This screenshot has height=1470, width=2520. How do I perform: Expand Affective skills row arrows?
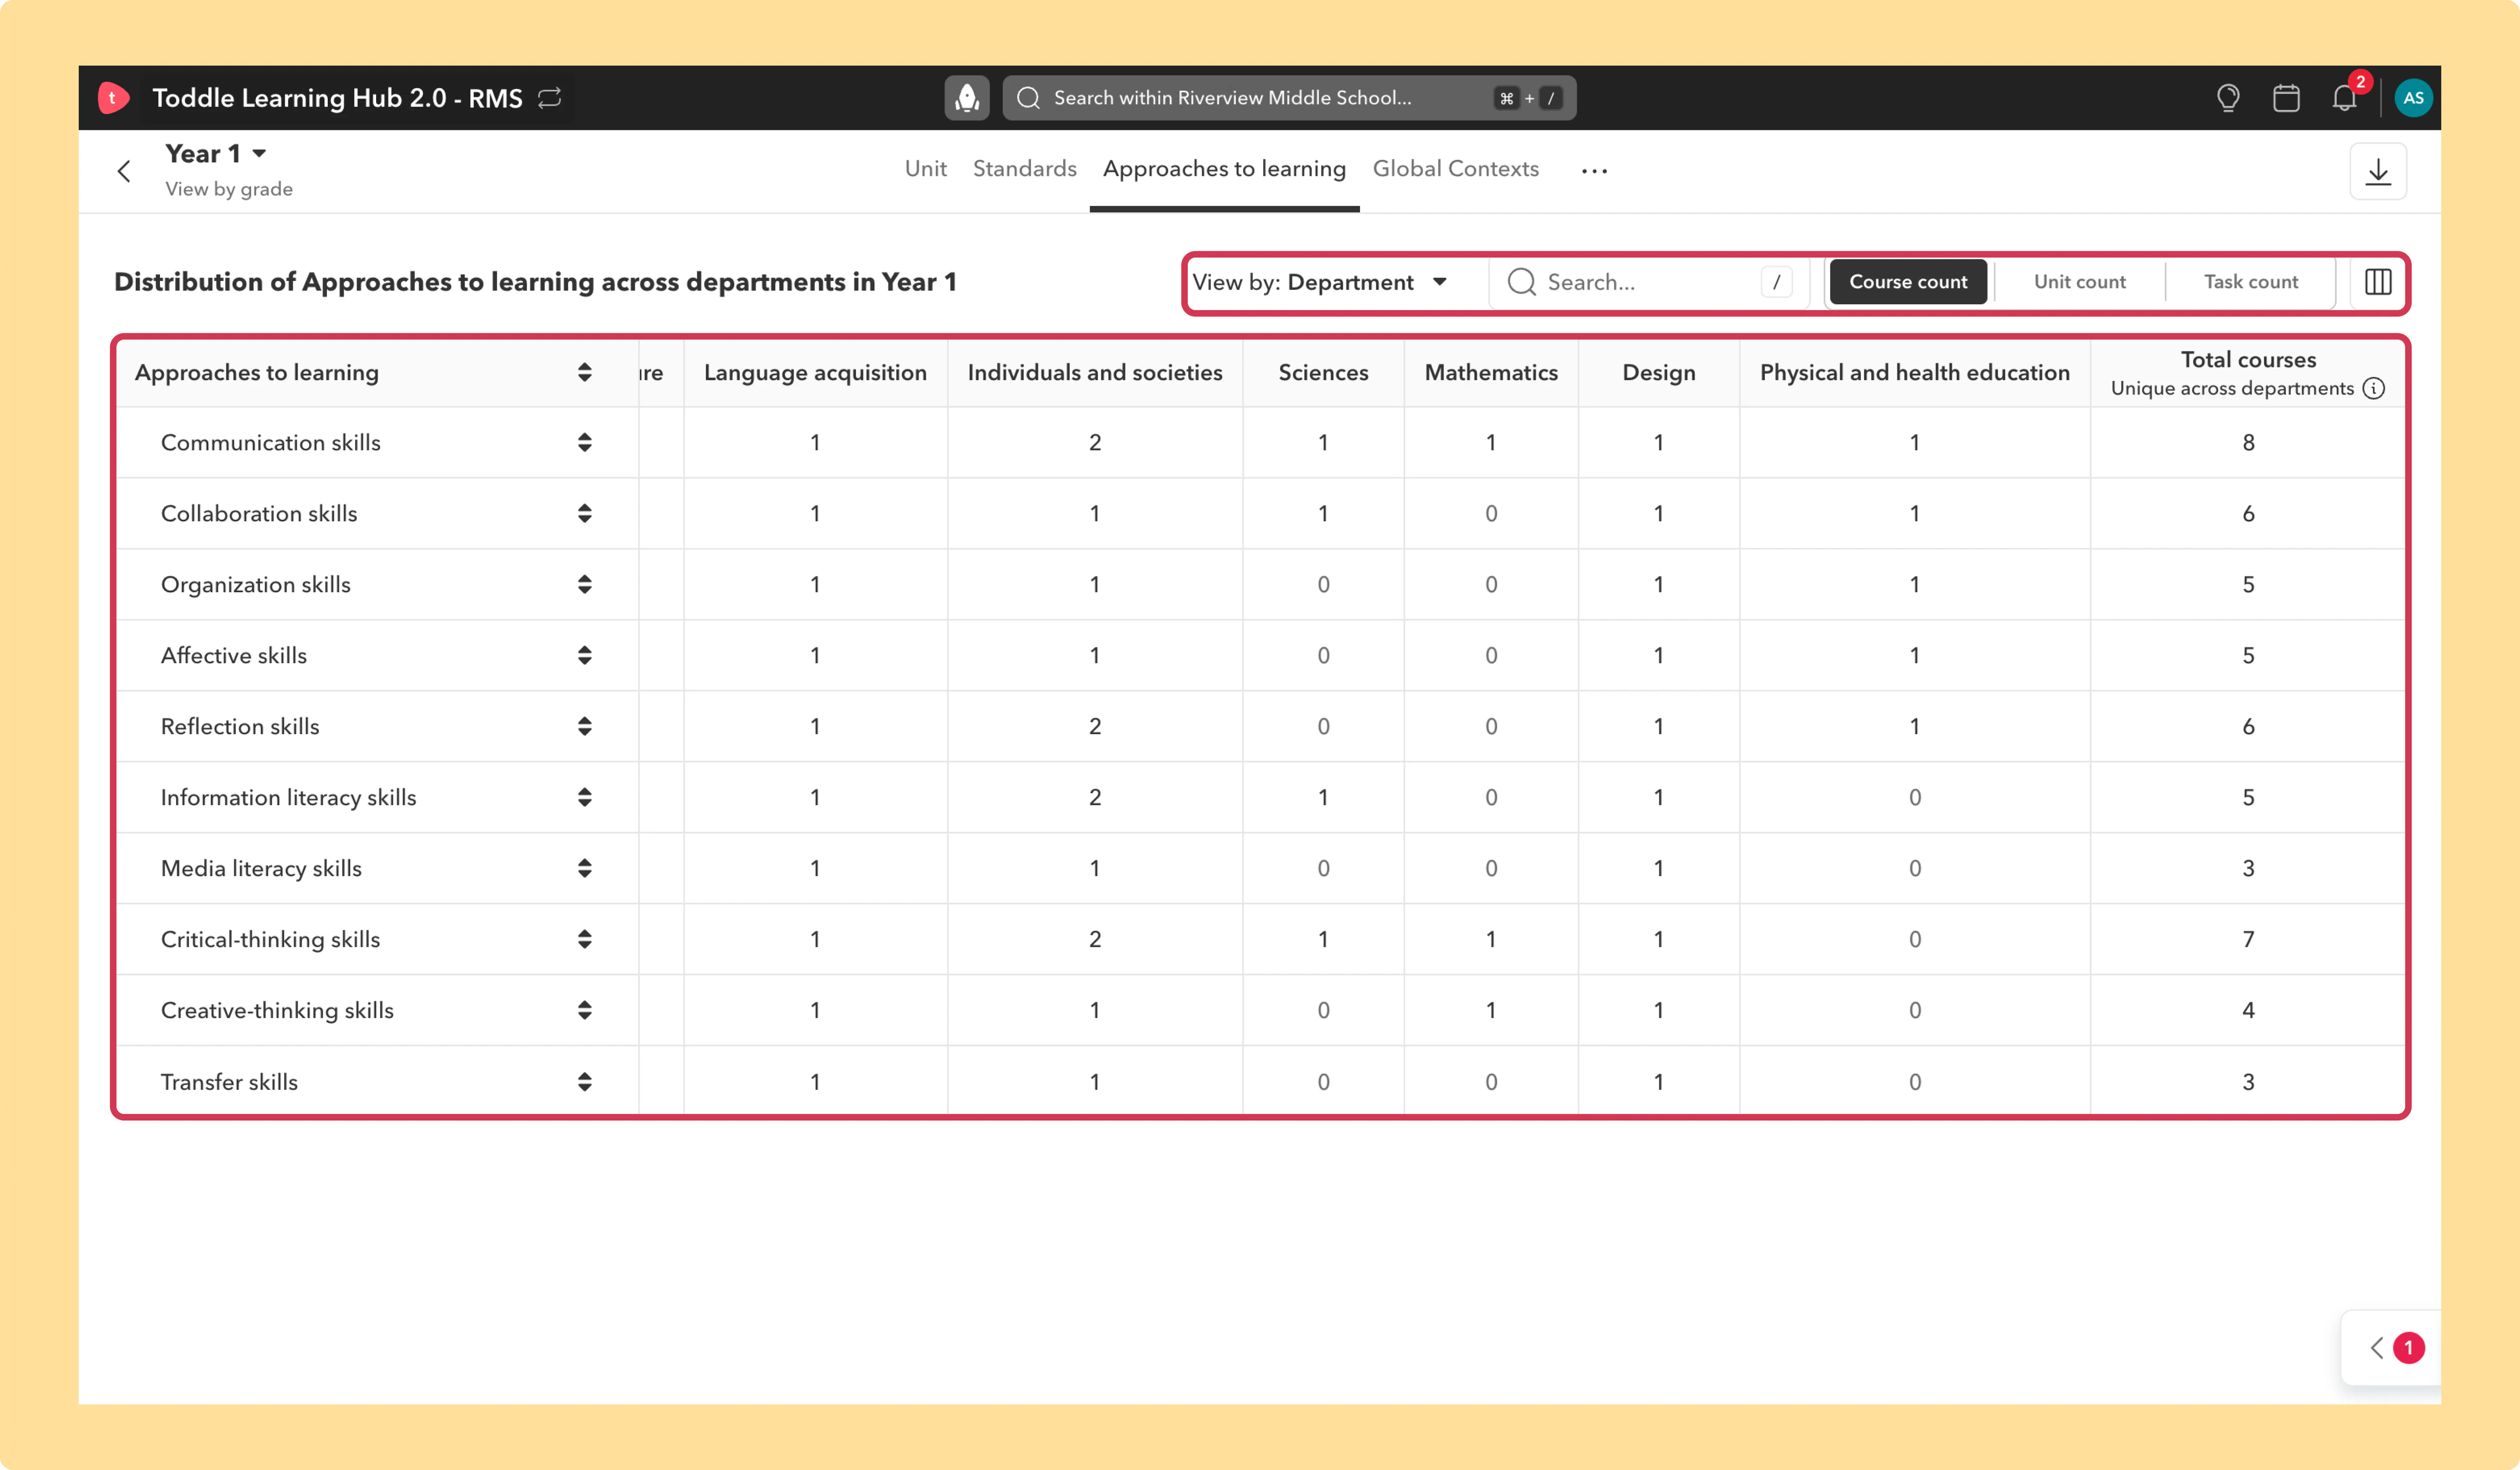[x=584, y=655]
